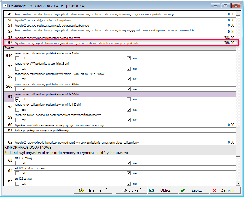Check "tak" for field 58 (180 days refund)
The height and width of the screenshot is (197, 244).
pyautogui.click(x=18, y=110)
